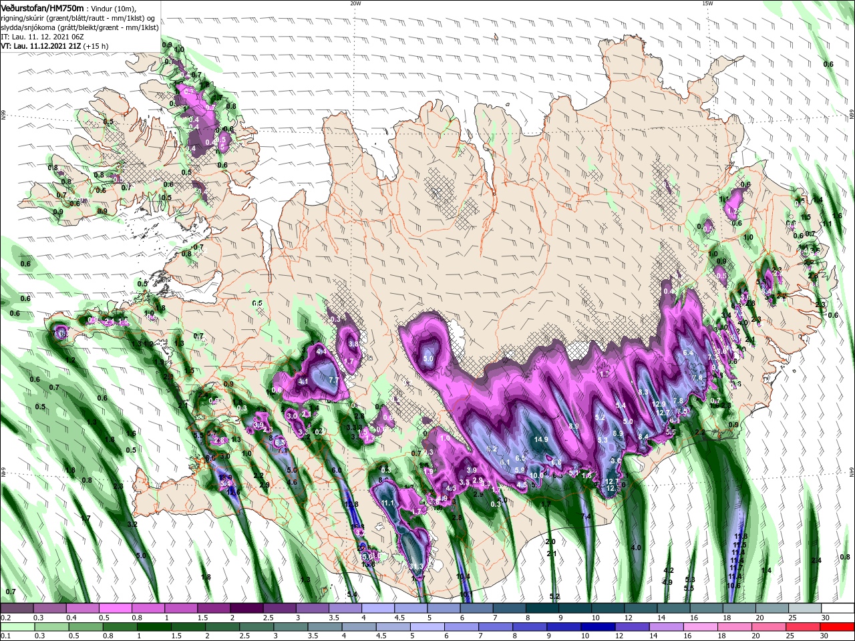Click the 'VT: Lau. 11.12.2021 21Z (+15 h)' line

[55, 46]
